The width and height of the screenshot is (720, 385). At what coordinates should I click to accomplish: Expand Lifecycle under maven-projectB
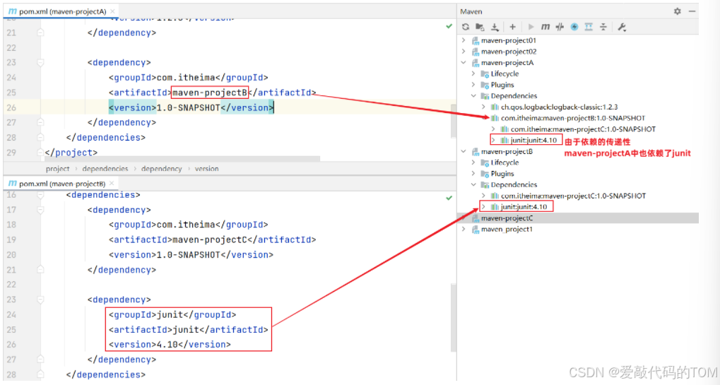point(473,162)
